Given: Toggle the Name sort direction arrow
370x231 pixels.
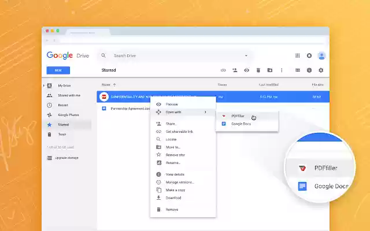Looking at the screenshot, I should (x=114, y=85).
